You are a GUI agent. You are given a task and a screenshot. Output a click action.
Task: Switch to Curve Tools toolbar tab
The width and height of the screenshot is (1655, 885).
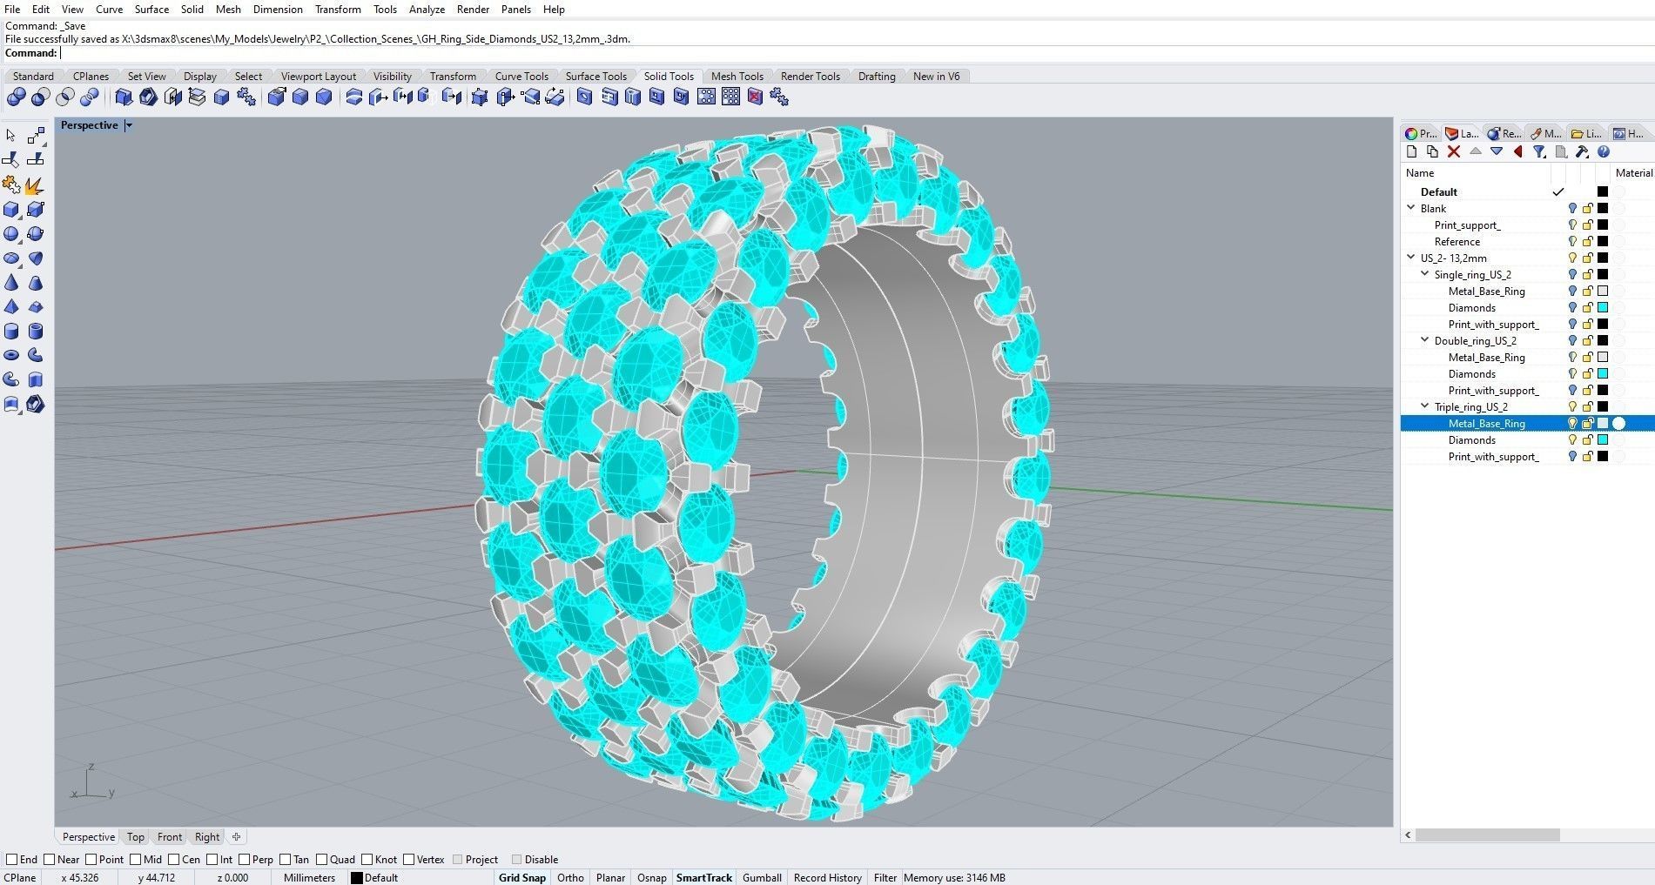521,76
